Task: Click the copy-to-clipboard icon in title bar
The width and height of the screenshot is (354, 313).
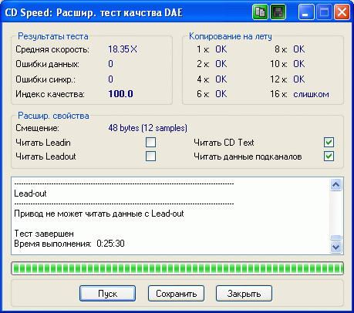Action: (x=260, y=12)
